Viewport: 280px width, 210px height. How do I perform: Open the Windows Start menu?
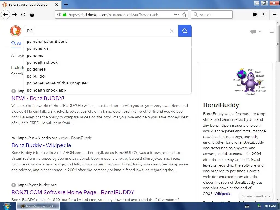tap(7, 206)
